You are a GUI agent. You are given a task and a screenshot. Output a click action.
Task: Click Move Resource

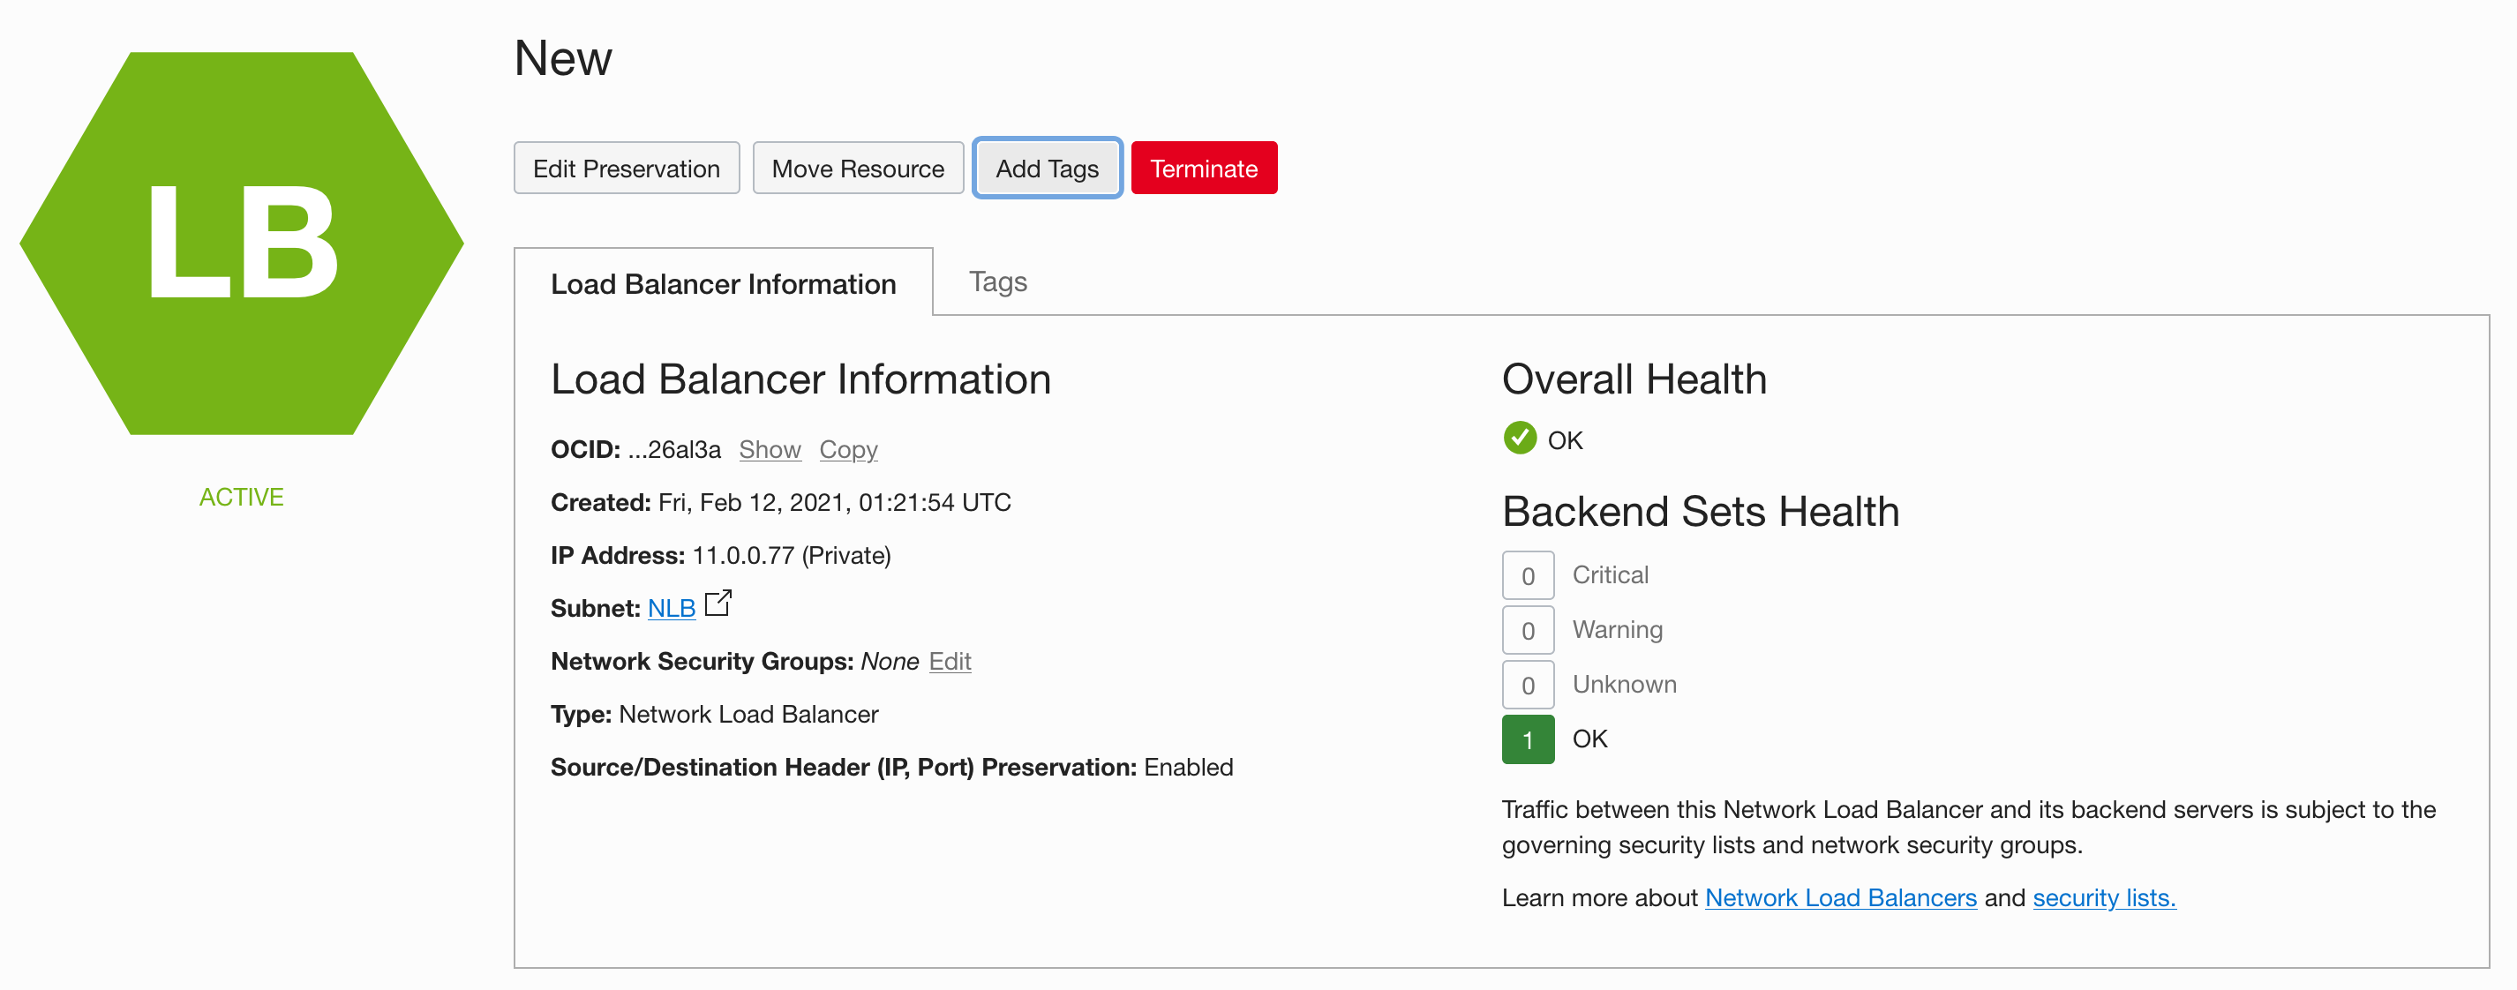tap(858, 167)
